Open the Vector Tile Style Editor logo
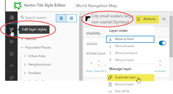173x94 pixels. [18, 5]
